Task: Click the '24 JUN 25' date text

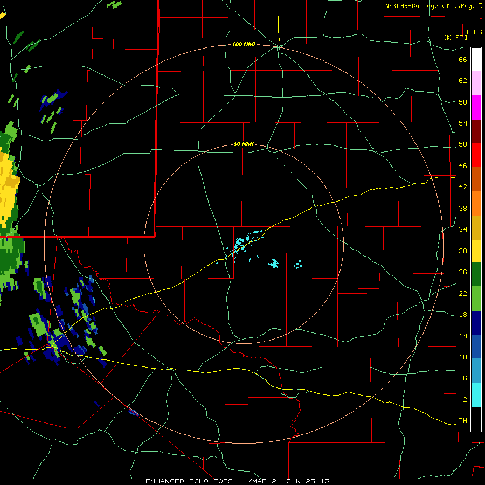Action: pyautogui.click(x=293, y=481)
